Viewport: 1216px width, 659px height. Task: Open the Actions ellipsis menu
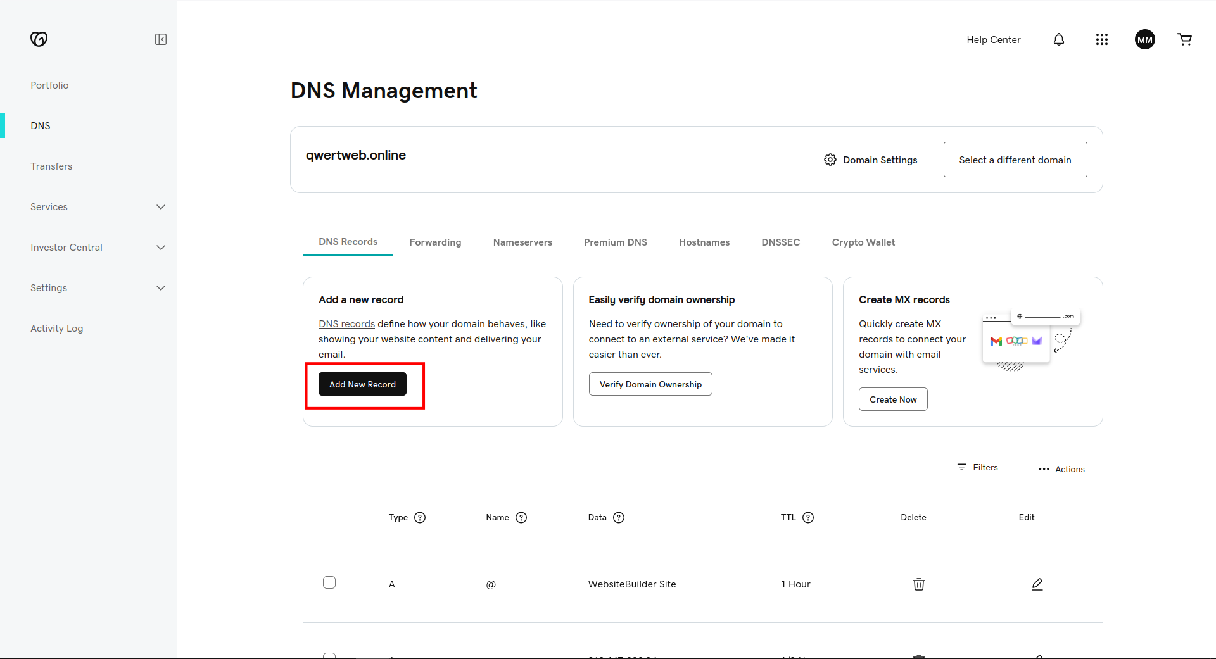click(1061, 469)
